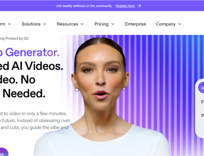Viewport: 204px width, 156px height.
Task: Expand the Resources chevron arrow
Action: (x=82, y=24)
